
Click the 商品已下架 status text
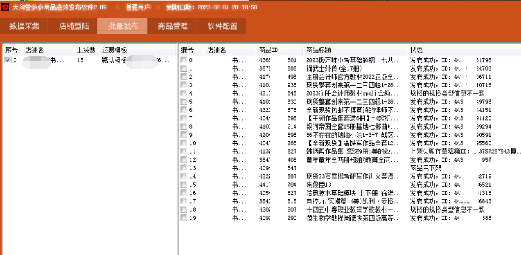click(x=426, y=168)
